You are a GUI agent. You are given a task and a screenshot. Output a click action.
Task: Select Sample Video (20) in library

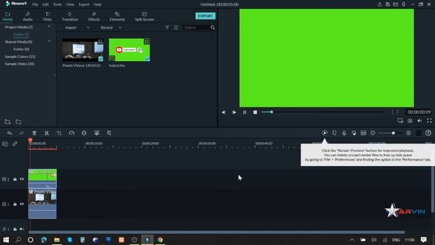(20, 64)
